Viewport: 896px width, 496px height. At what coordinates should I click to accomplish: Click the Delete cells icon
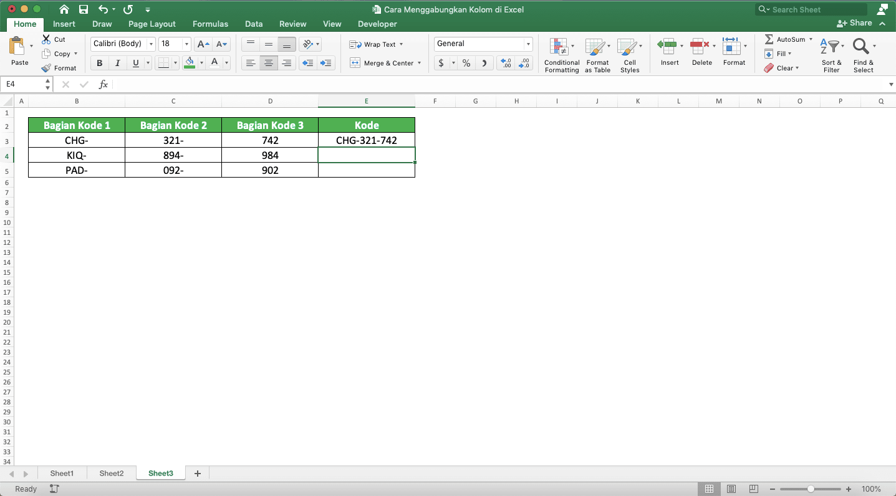700,45
